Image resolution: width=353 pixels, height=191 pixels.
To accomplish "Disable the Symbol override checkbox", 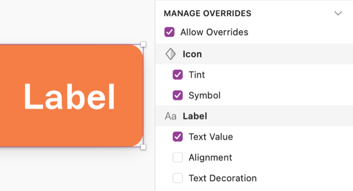I will (x=178, y=95).
